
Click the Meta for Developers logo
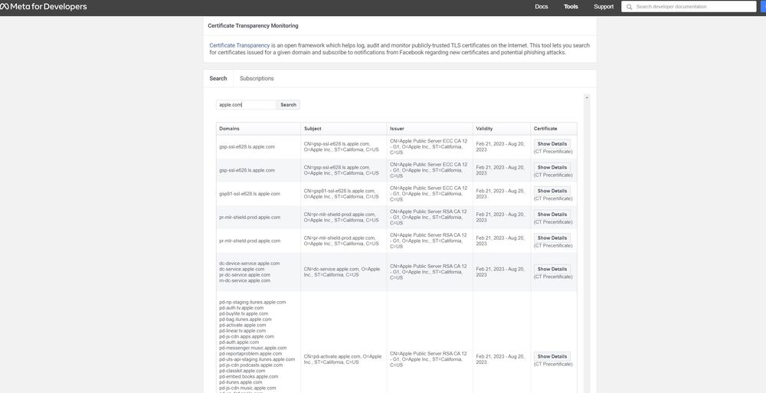(44, 7)
